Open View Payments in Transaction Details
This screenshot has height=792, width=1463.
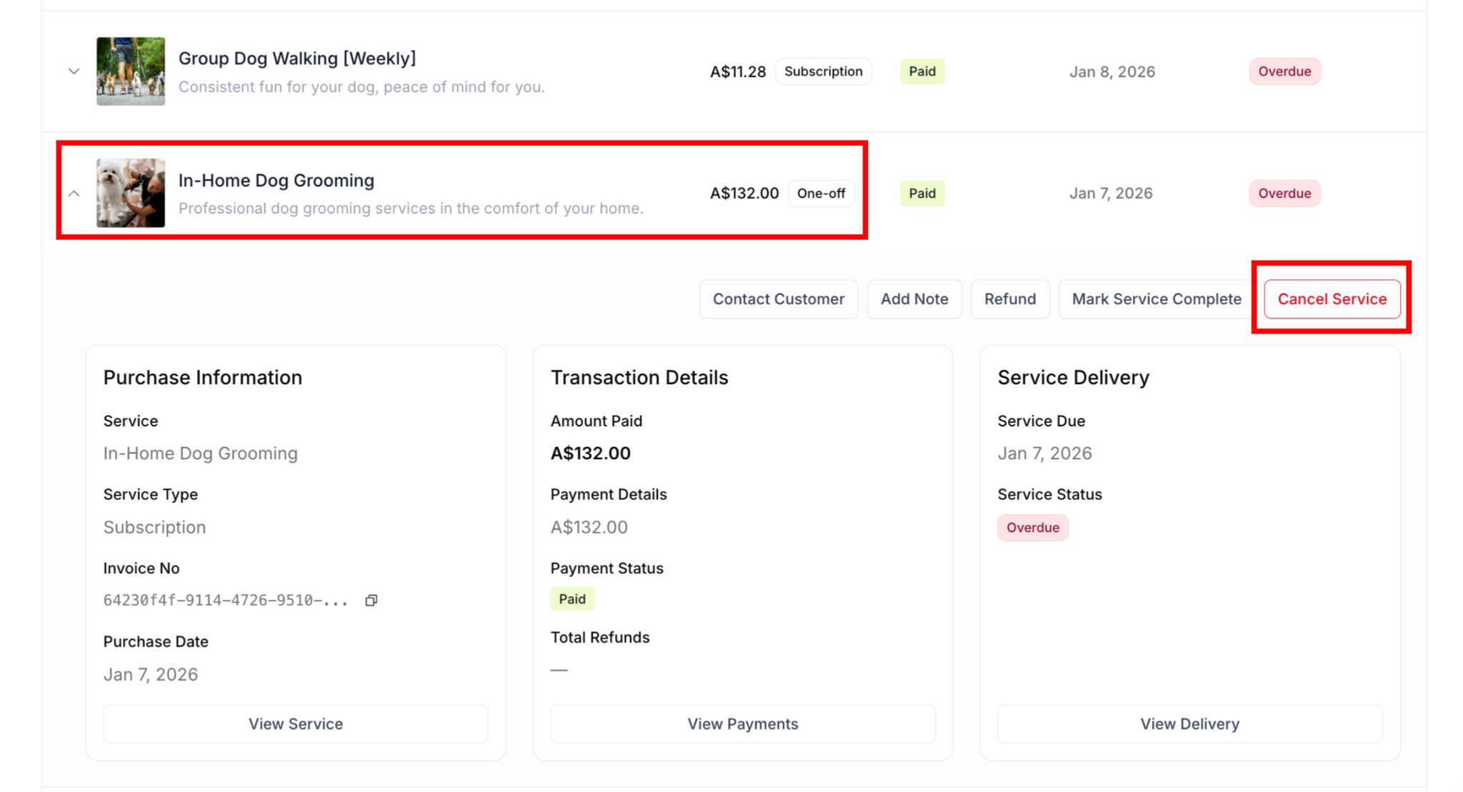(742, 723)
